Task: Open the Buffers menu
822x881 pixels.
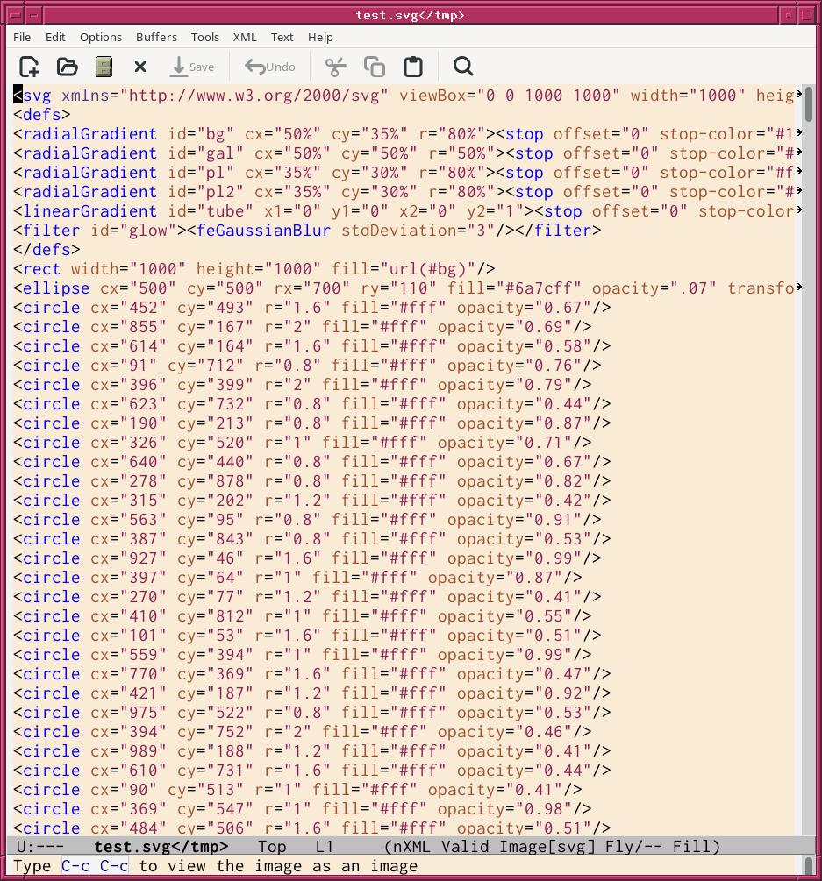Action: [156, 37]
